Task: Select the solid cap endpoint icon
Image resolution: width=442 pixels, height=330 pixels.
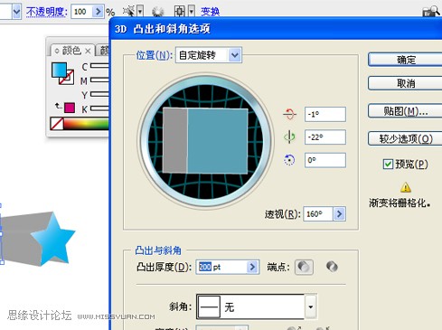Action: (x=304, y=267)
